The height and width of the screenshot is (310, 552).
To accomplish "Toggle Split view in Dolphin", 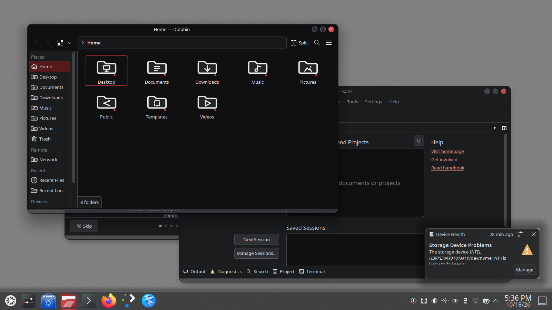I will point(299,43).
